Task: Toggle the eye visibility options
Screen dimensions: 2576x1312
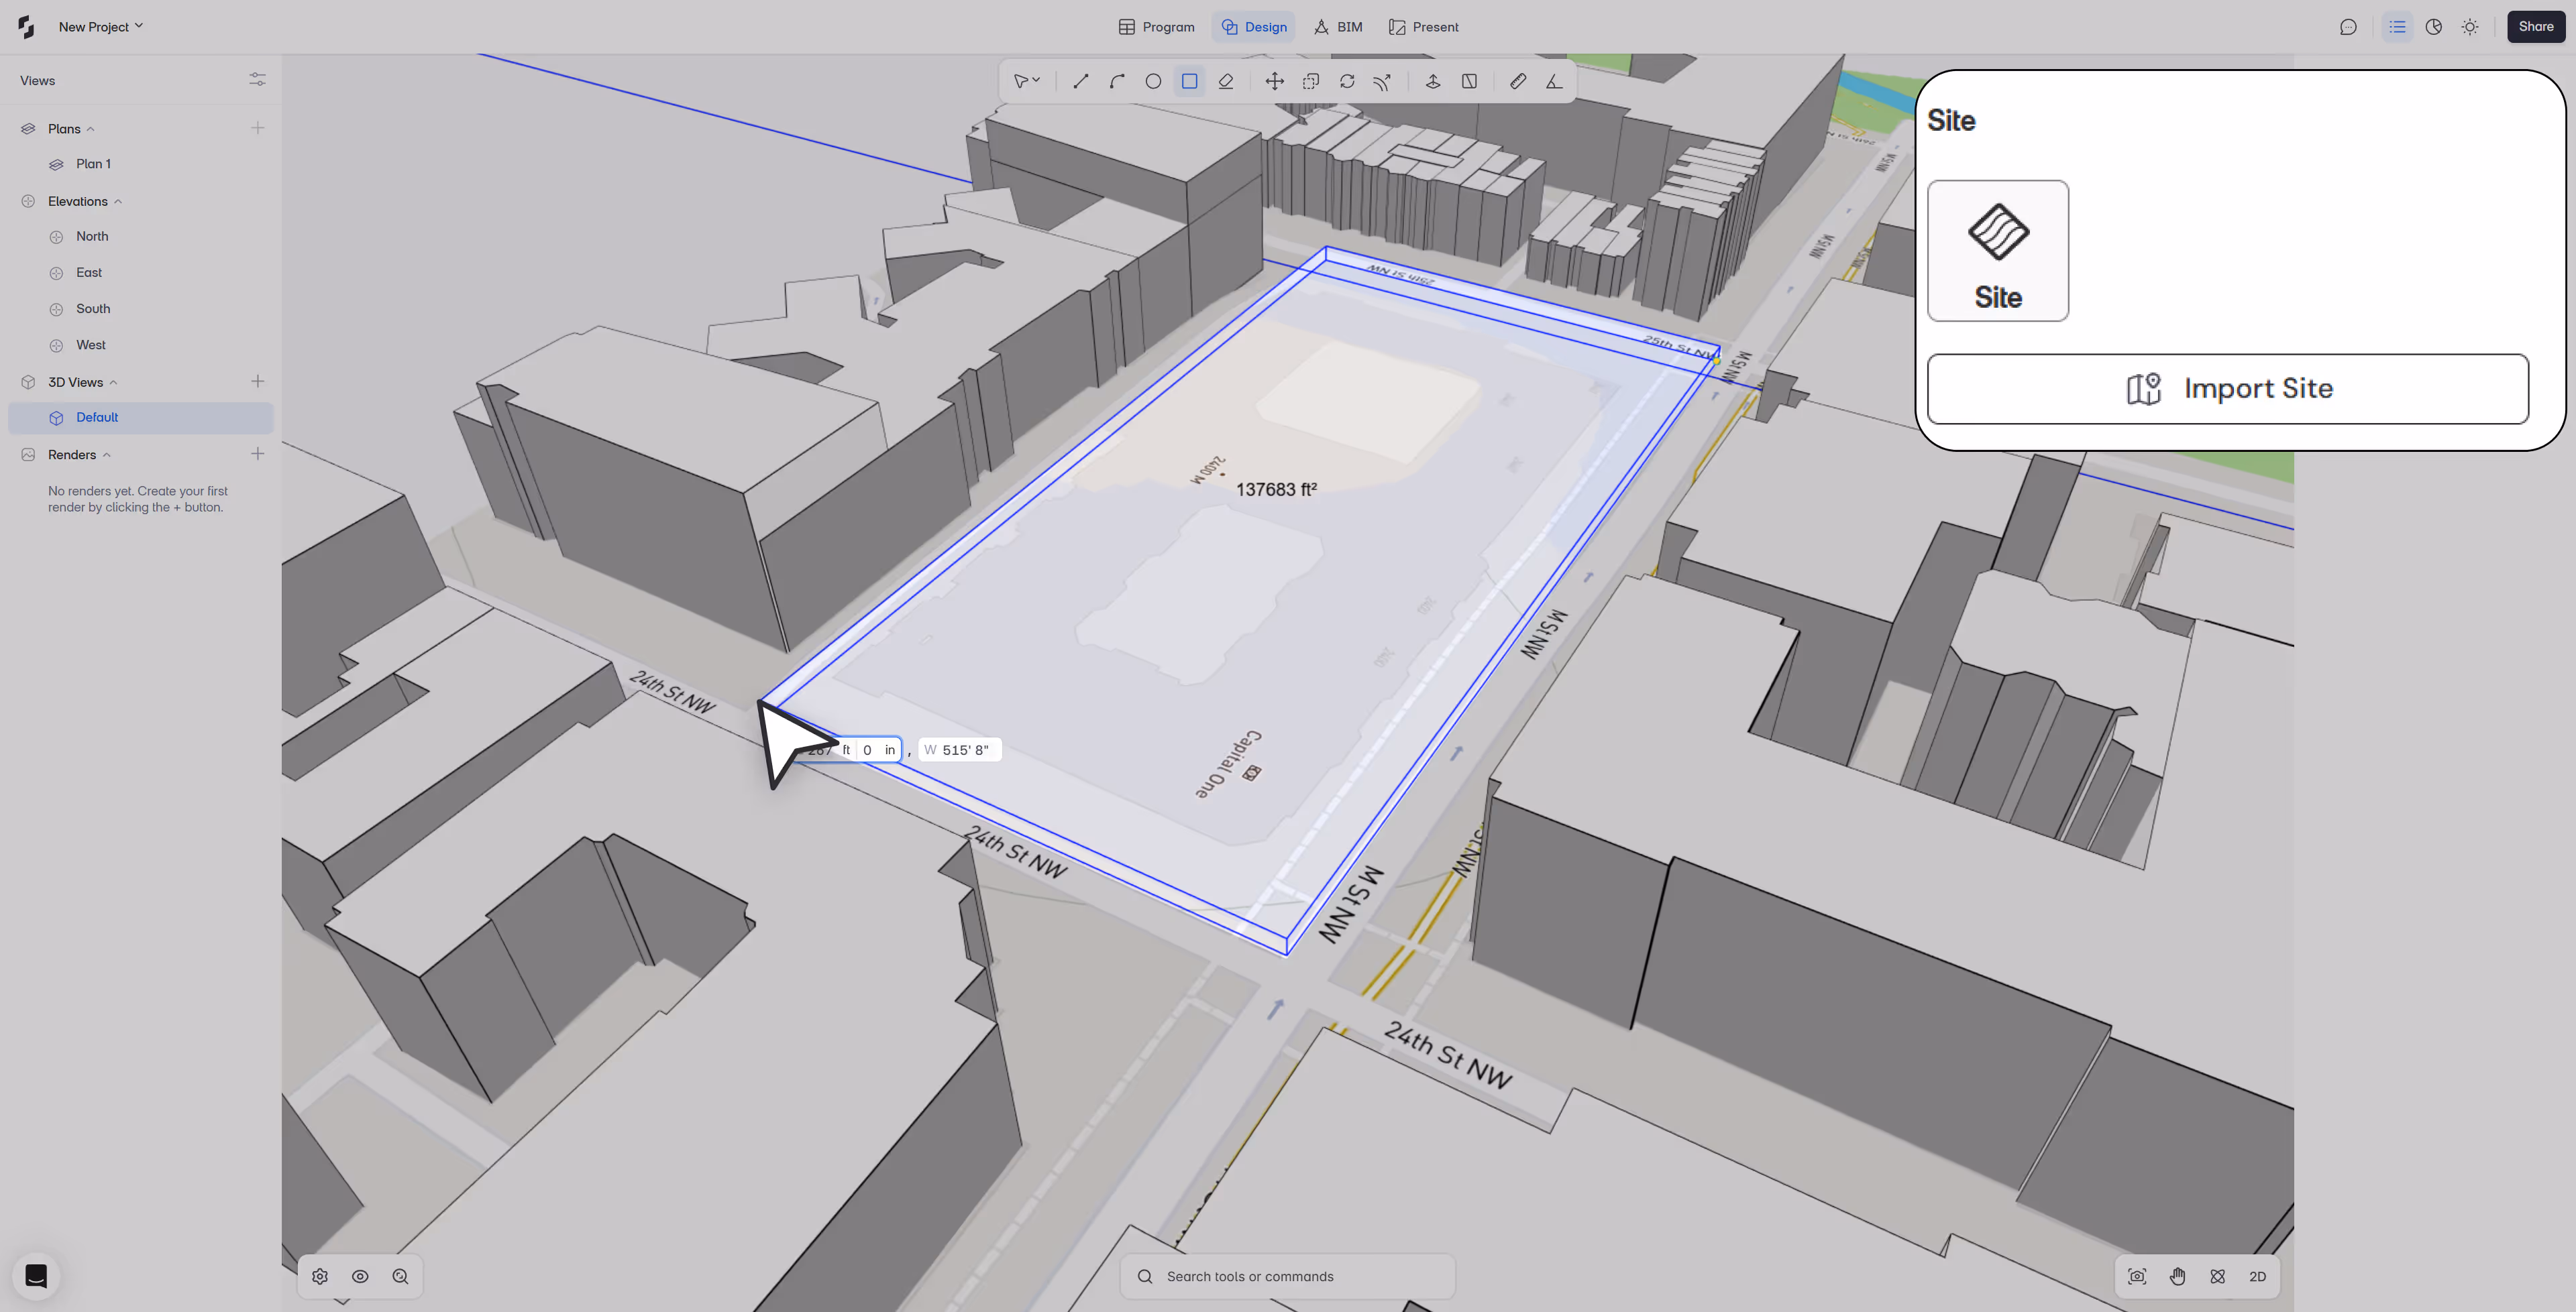Action: [x=360, y=1276]
